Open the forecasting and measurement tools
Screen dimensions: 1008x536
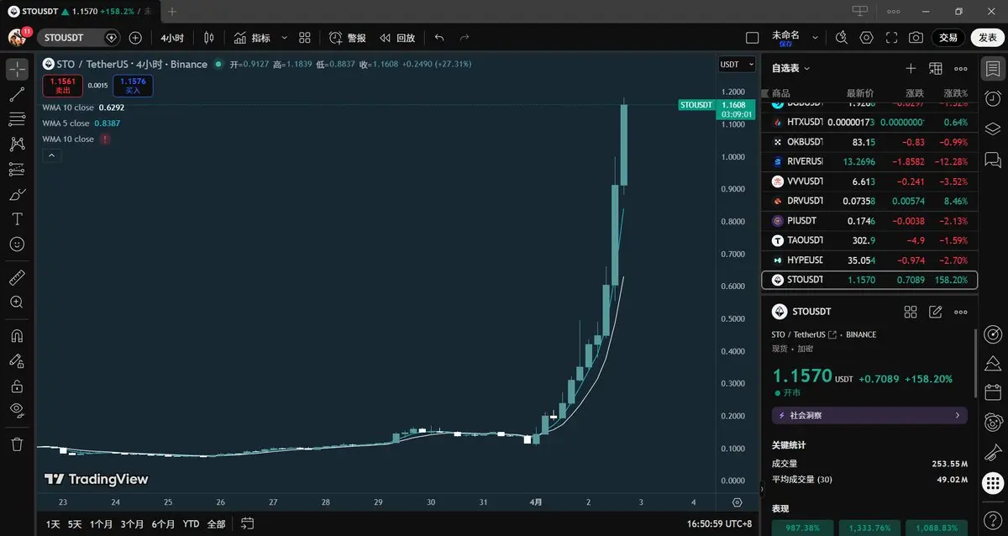pos(17,169)
